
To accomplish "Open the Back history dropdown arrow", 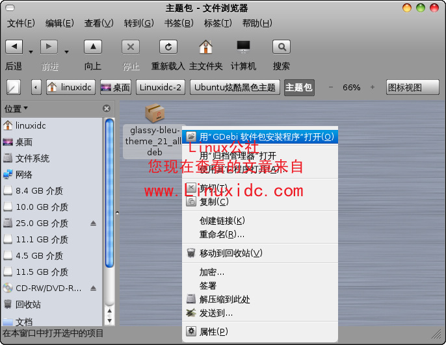I will pyautogui.click(x=31, y=52).
